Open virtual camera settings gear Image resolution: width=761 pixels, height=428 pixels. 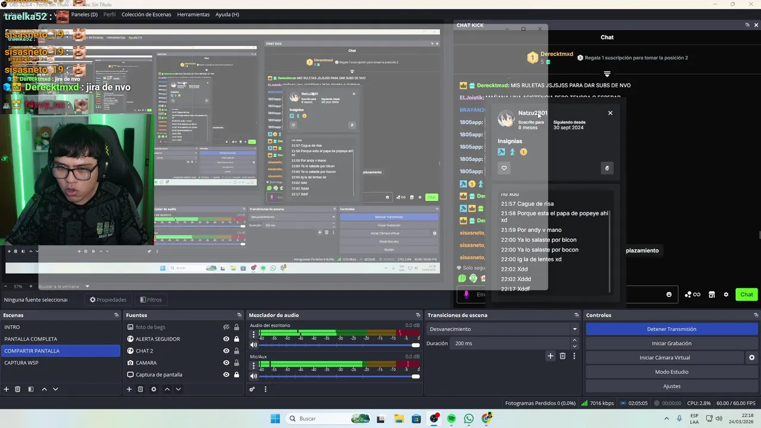(751, 358)
